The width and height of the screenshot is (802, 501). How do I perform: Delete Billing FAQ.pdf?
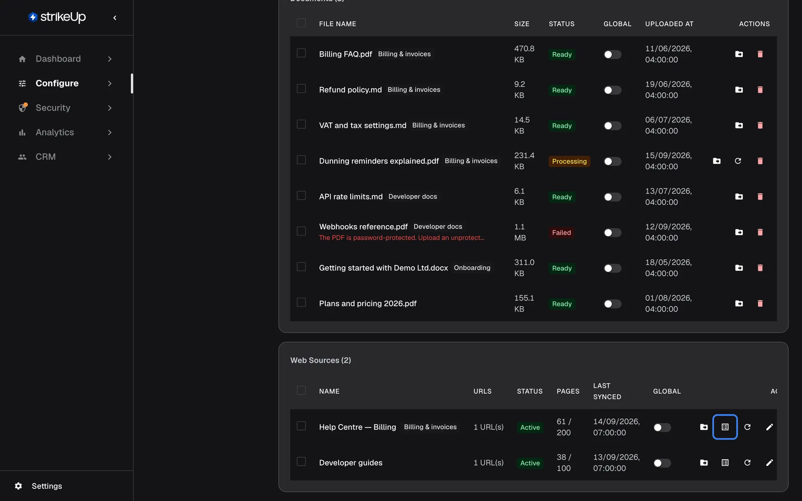[x=760, y=54]
